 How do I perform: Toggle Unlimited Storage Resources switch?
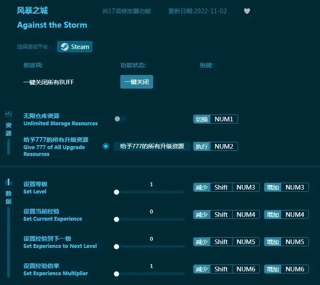[120, 119]
